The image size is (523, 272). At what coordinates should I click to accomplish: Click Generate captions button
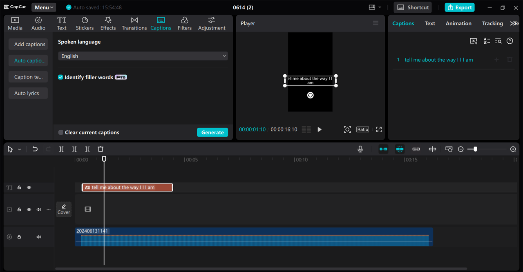point(212,132)
